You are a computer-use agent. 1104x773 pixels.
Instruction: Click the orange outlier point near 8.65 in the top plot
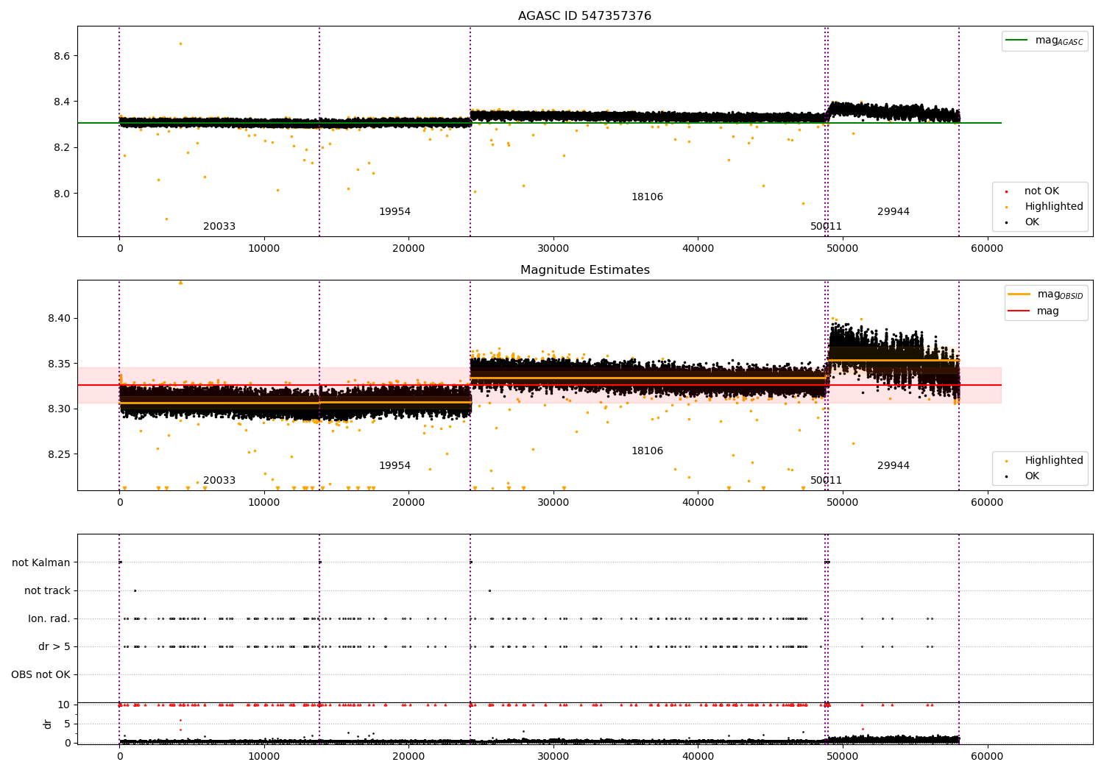180,43
